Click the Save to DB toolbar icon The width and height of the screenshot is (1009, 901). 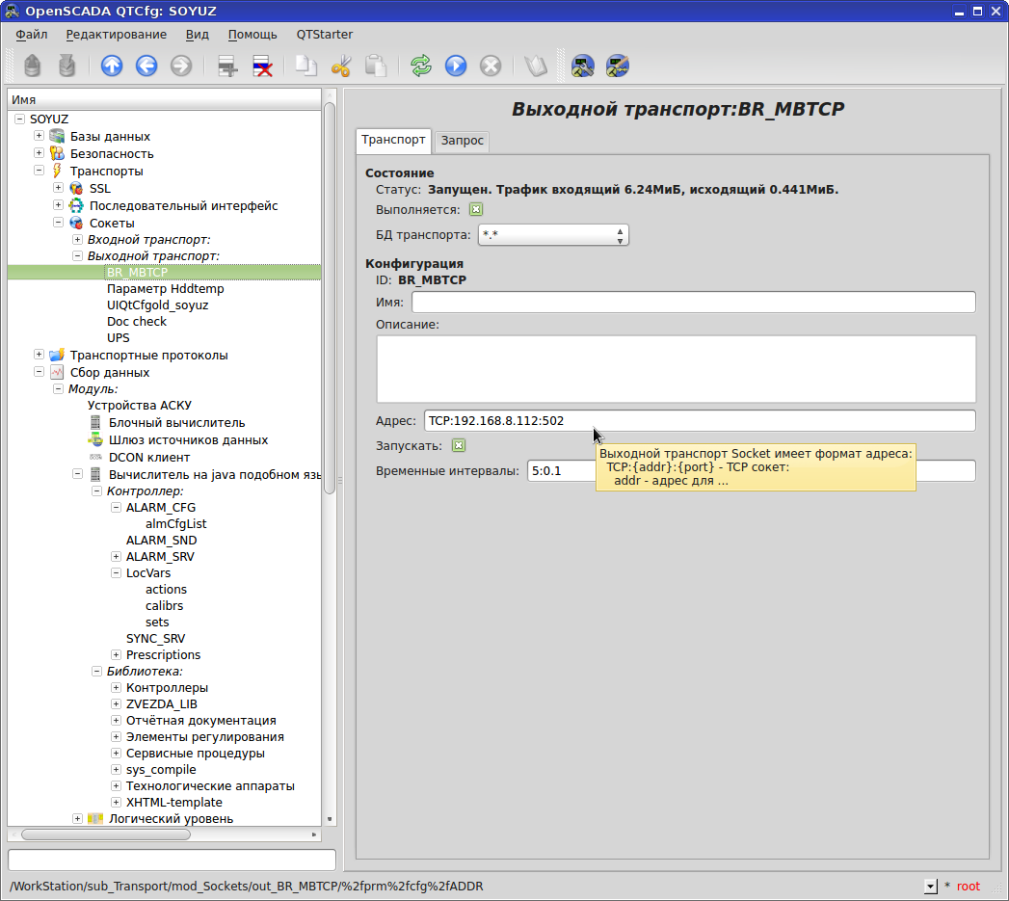point(66,66)
